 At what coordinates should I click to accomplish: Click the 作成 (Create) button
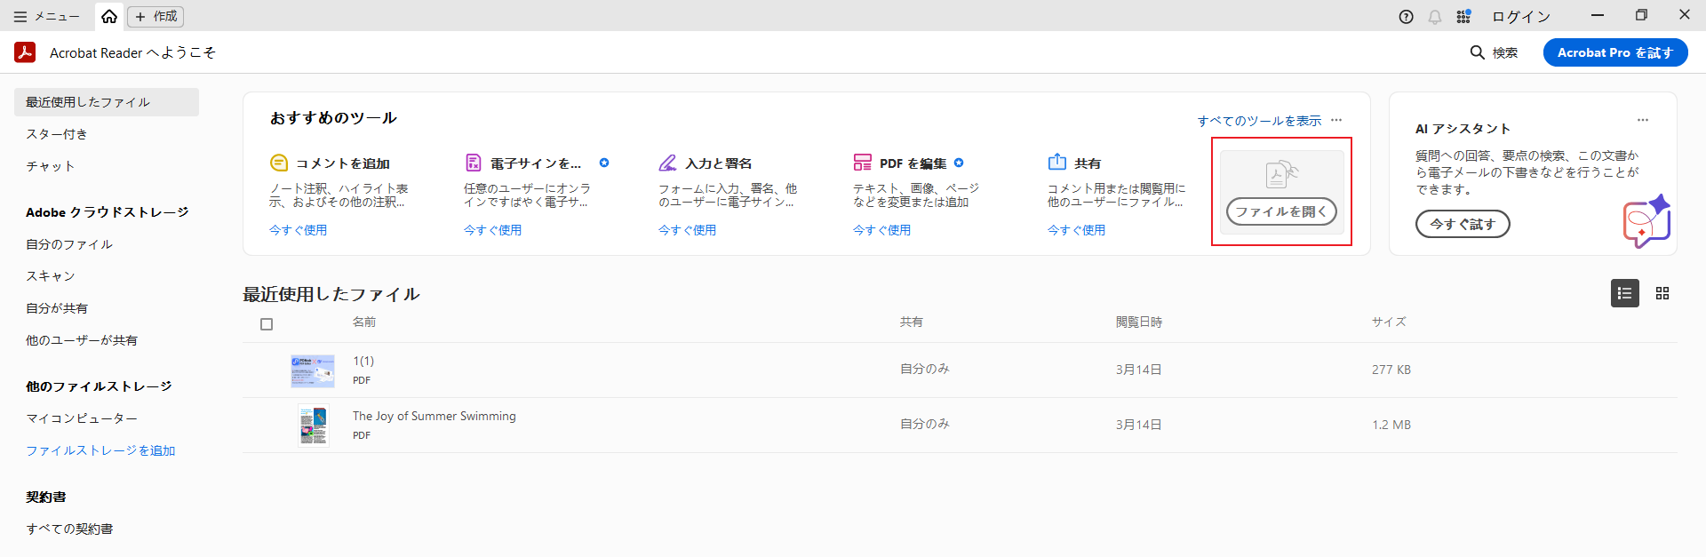pyautogui.click(x=155, y=16)
